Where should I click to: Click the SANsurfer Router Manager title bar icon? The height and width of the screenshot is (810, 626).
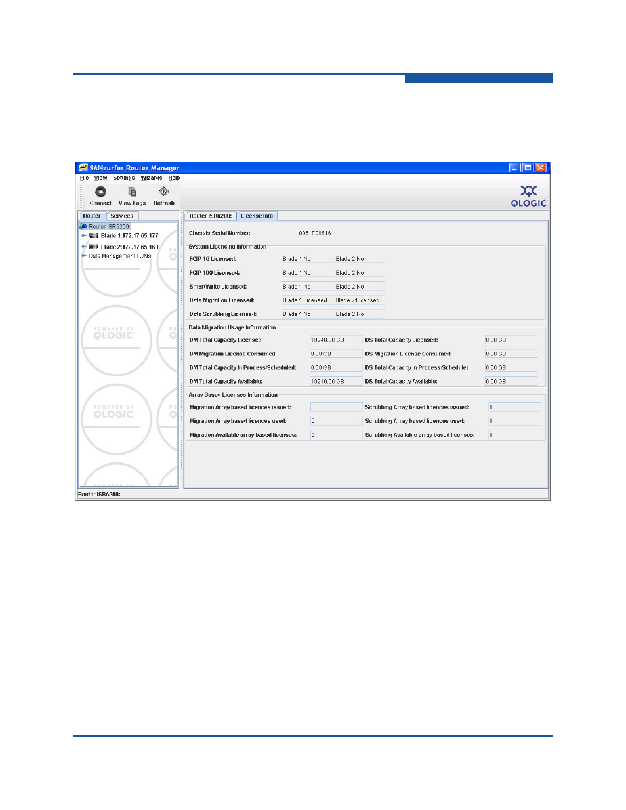click(83, 167)
